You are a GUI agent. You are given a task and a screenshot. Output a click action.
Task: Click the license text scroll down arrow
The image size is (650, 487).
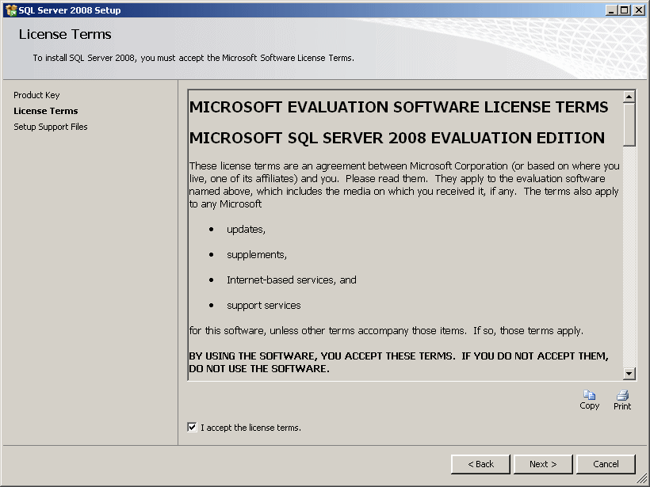[629, 374]
